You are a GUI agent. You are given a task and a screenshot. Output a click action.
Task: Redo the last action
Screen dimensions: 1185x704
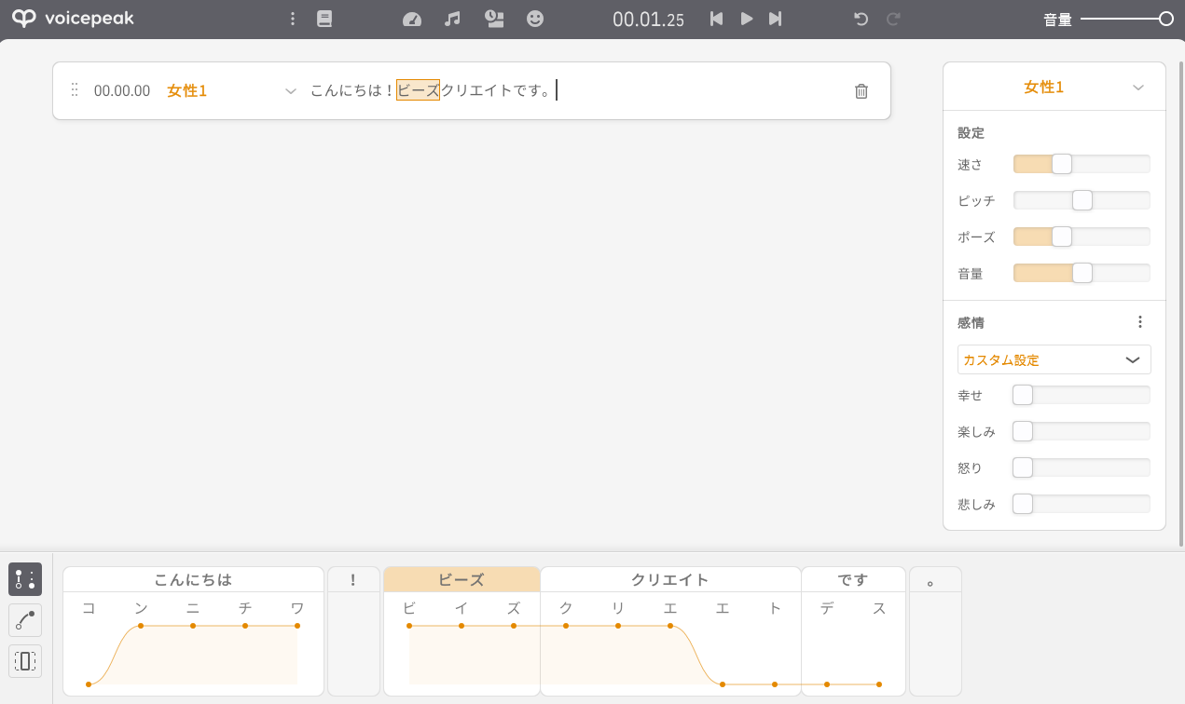click(893, 19)
